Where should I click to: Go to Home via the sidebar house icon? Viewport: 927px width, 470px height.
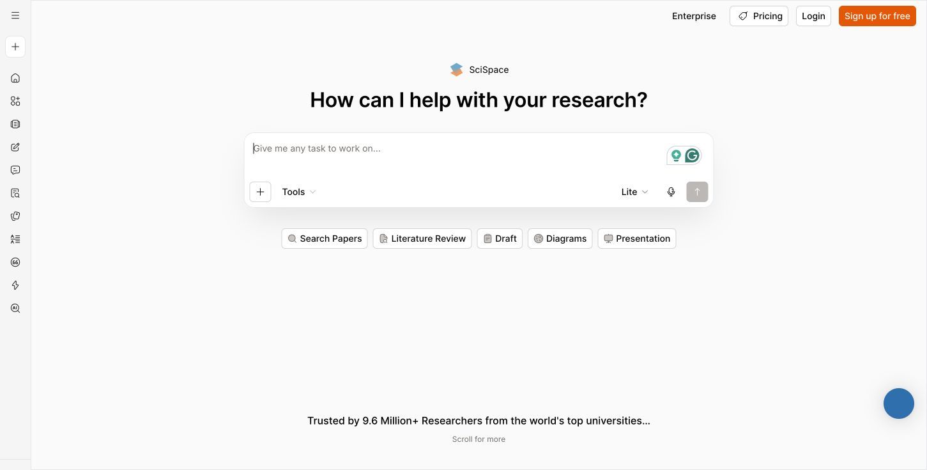pos(15,78)
